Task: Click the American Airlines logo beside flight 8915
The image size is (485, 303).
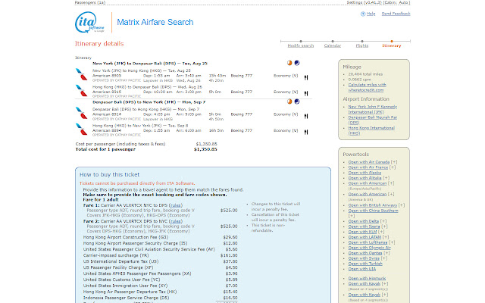Action: click(x=82, y=91)
